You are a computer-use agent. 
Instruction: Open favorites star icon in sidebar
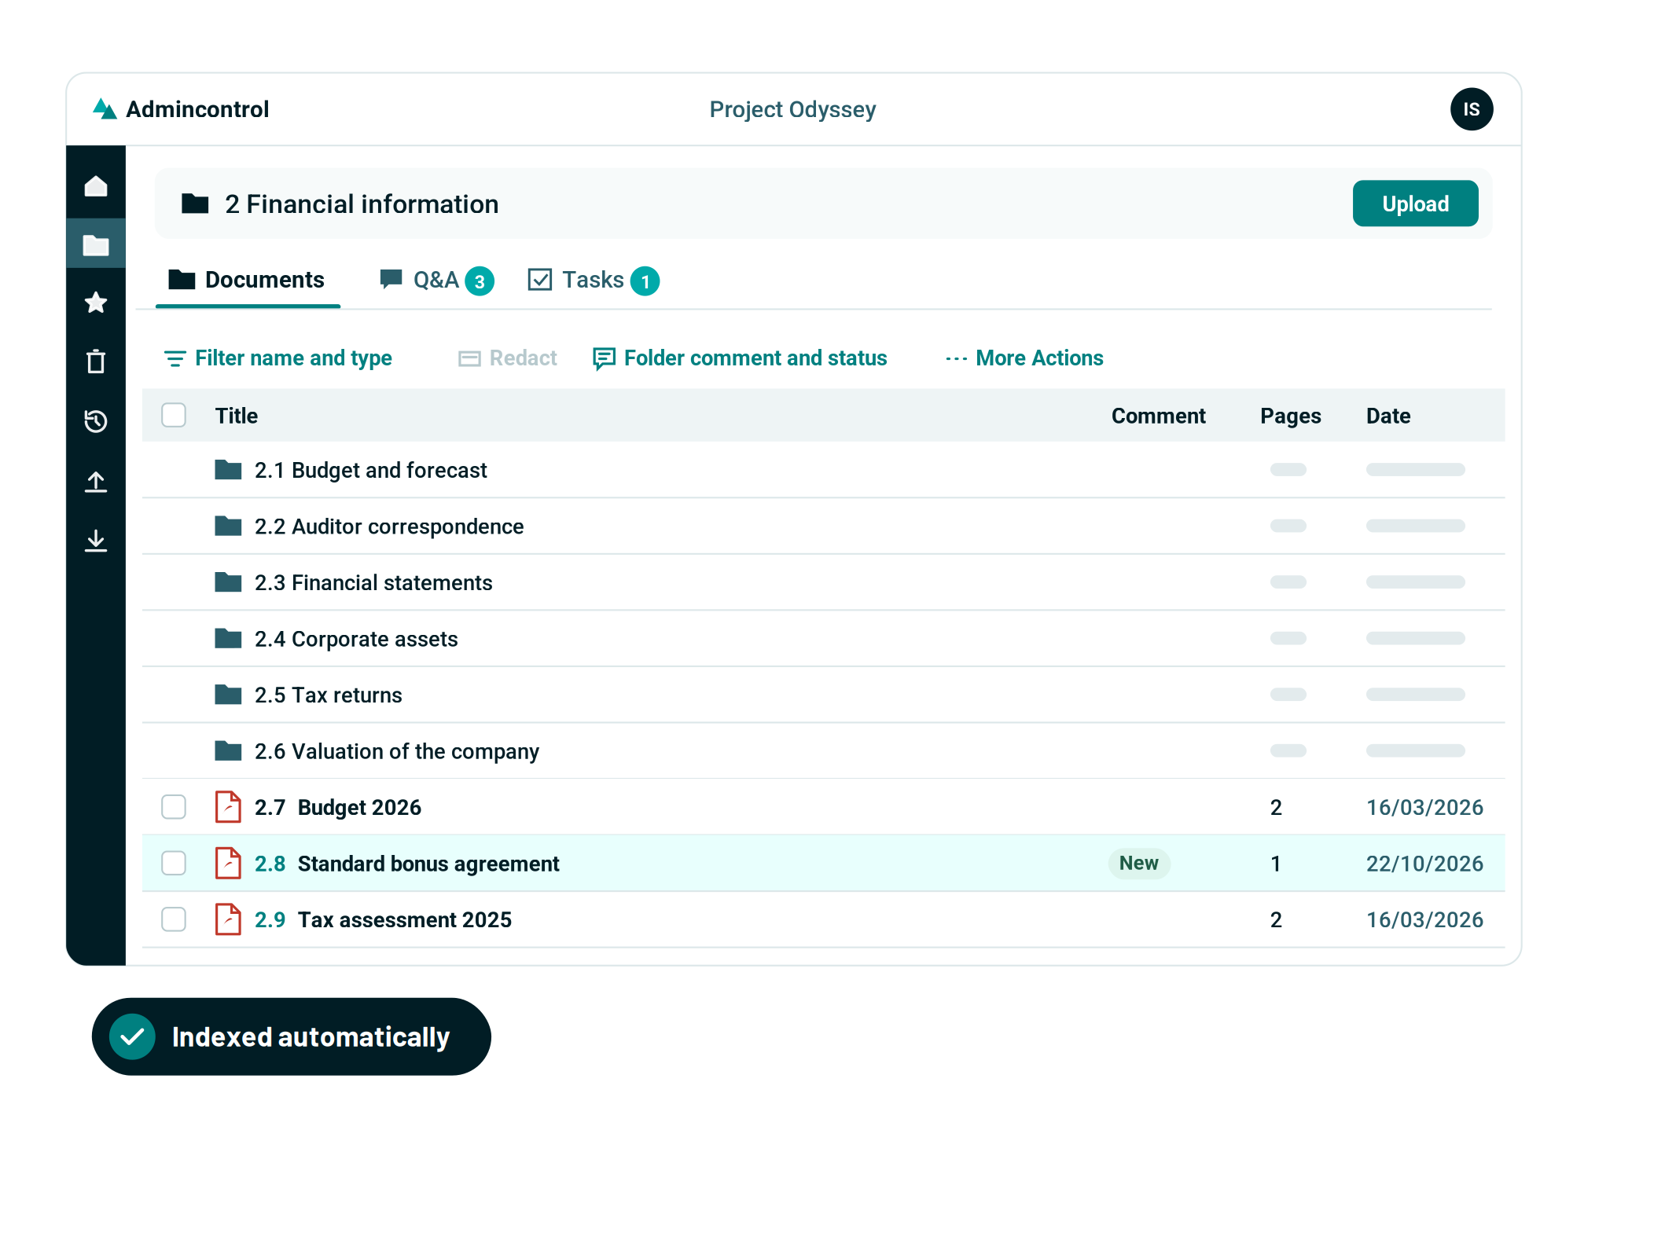coord(96,303)
